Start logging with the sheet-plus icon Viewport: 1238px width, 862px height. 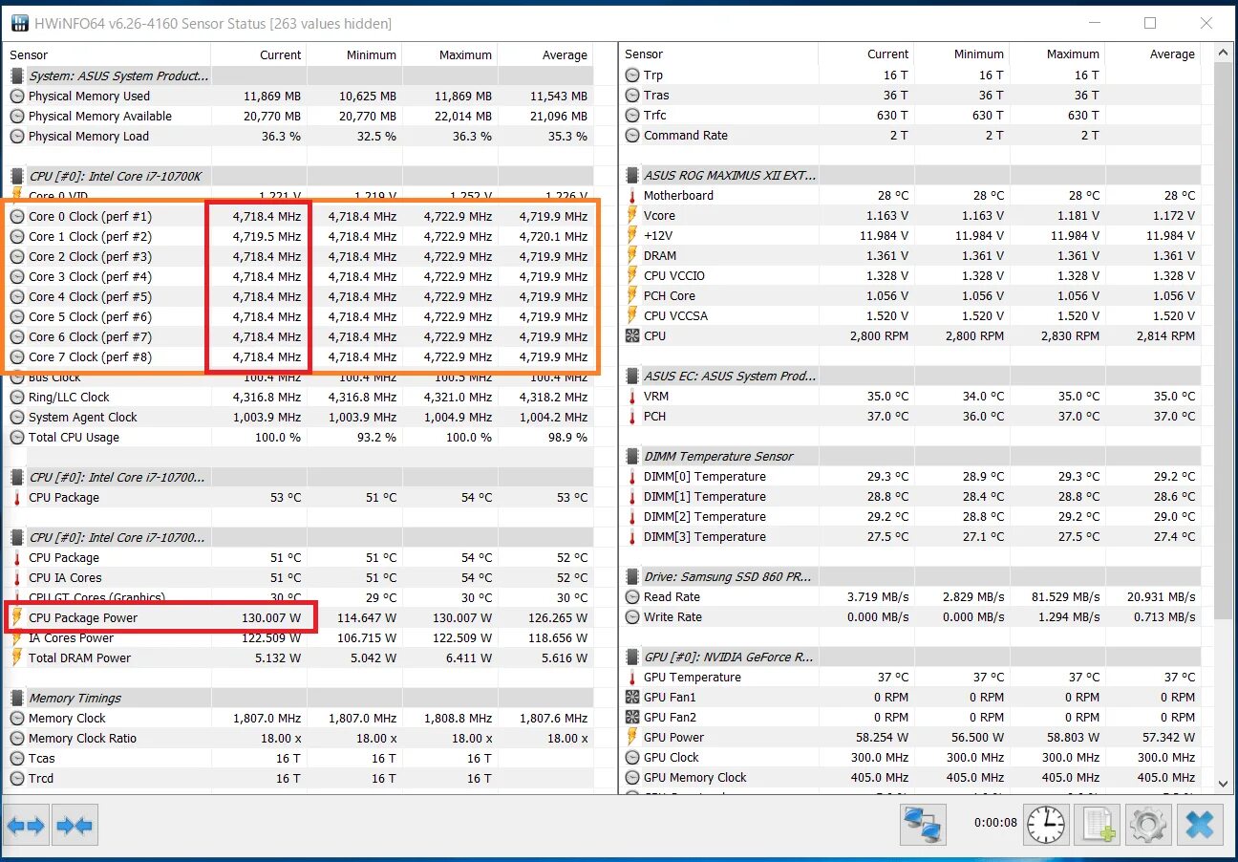coord(1096,824)
